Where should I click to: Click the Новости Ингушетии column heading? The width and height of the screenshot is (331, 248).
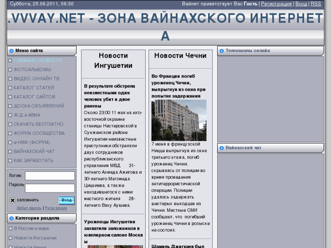[113, 61]
